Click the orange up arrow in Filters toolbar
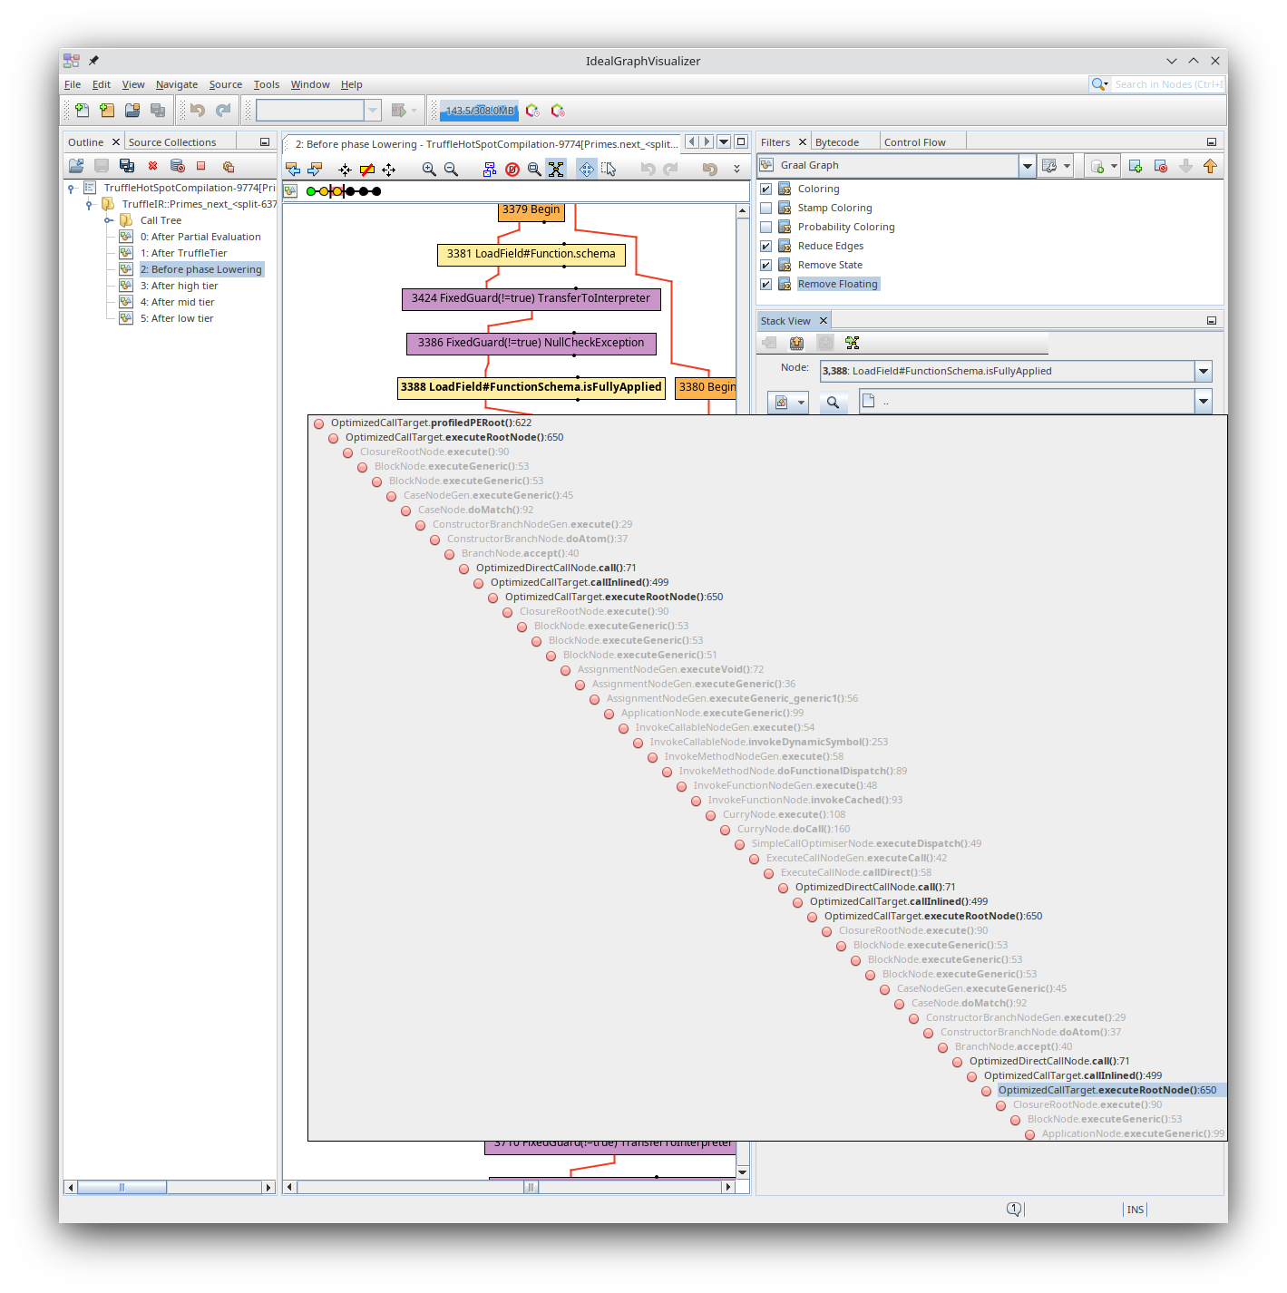 1210,166
